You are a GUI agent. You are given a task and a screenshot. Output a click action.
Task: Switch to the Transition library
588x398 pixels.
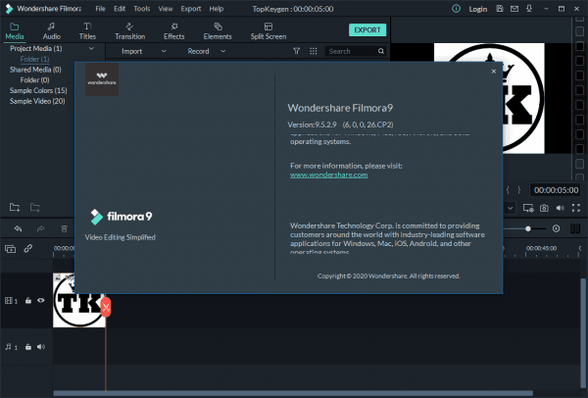130,29
